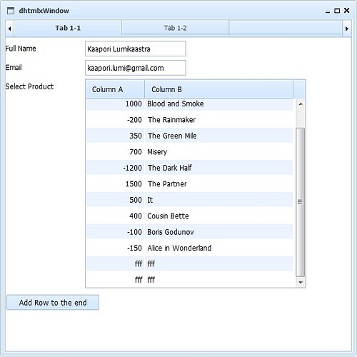The height and width of the screenshot is (357, 357).
Task: Close the dhtmlxWindow
Action: (347, 11)
